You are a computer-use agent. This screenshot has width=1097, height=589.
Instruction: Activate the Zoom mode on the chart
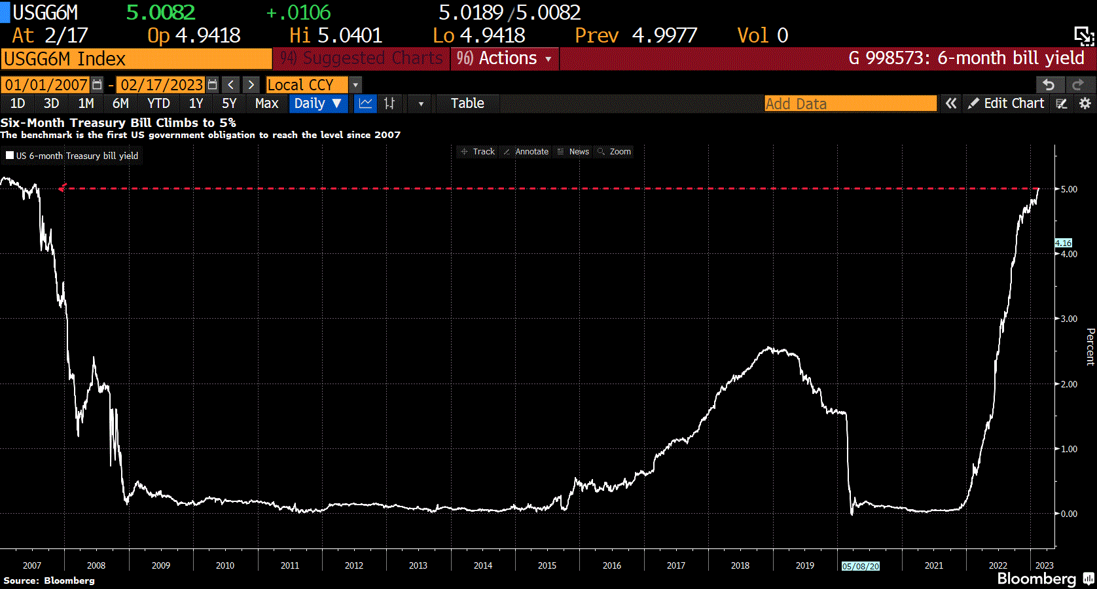tap(614, 151)
